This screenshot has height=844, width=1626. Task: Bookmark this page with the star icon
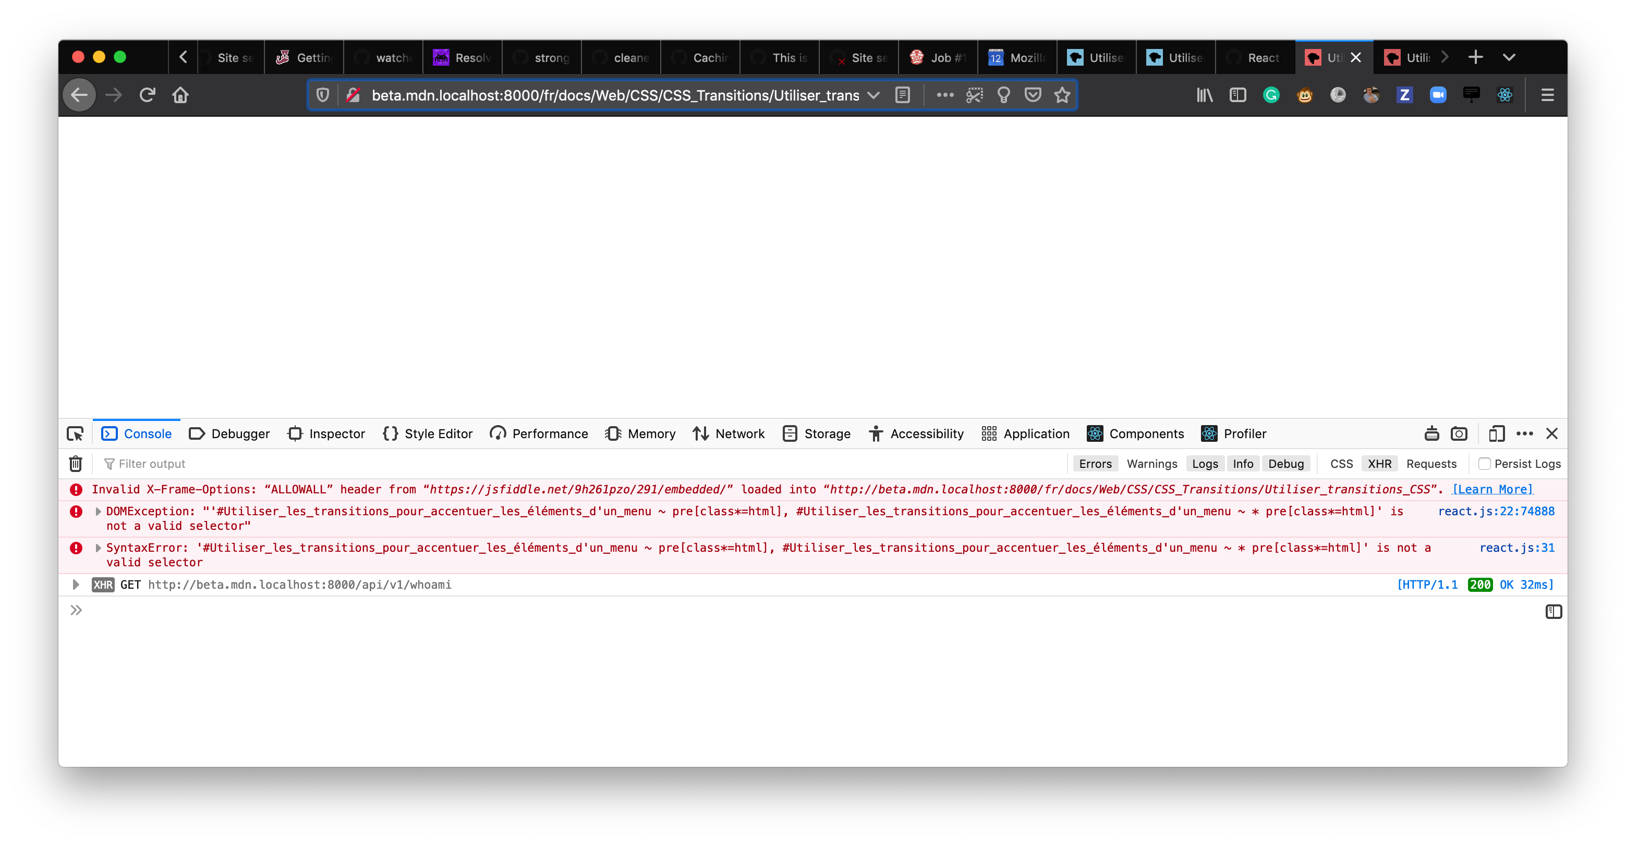click(x=1062, y=95)
